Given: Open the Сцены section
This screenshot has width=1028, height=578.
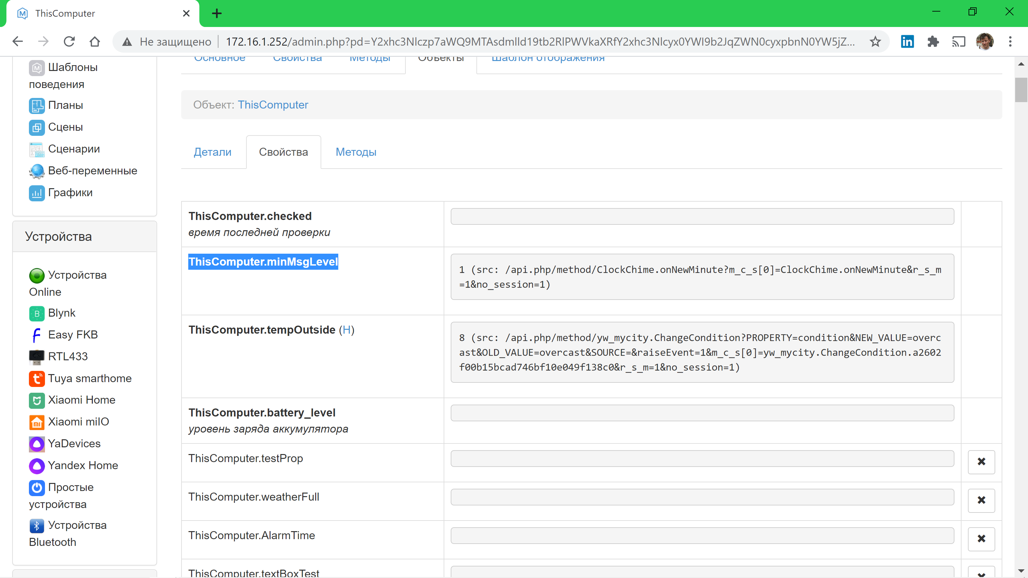Looking at the screenshot, I should click(x=65, y=127).
